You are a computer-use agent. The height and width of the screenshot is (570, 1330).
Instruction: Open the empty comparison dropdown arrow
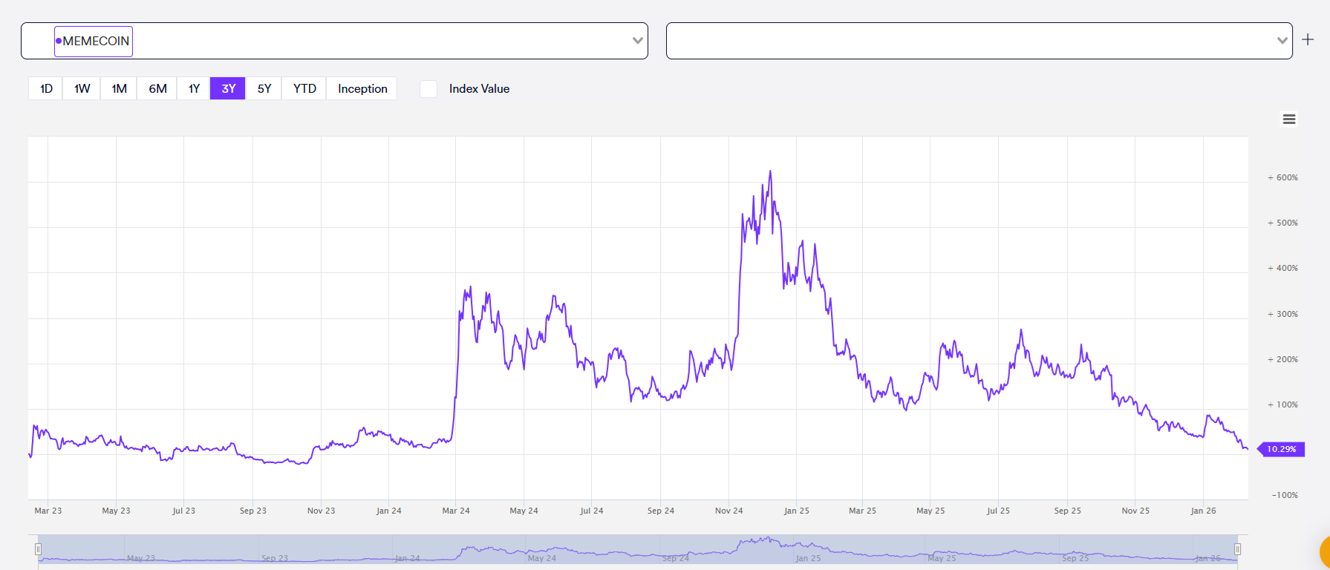pos(1282,41)
